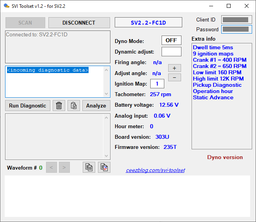Click scroll up arrow in diagnostic data box
The width and height of the screenshot is (256, 222).
[106, 70]
